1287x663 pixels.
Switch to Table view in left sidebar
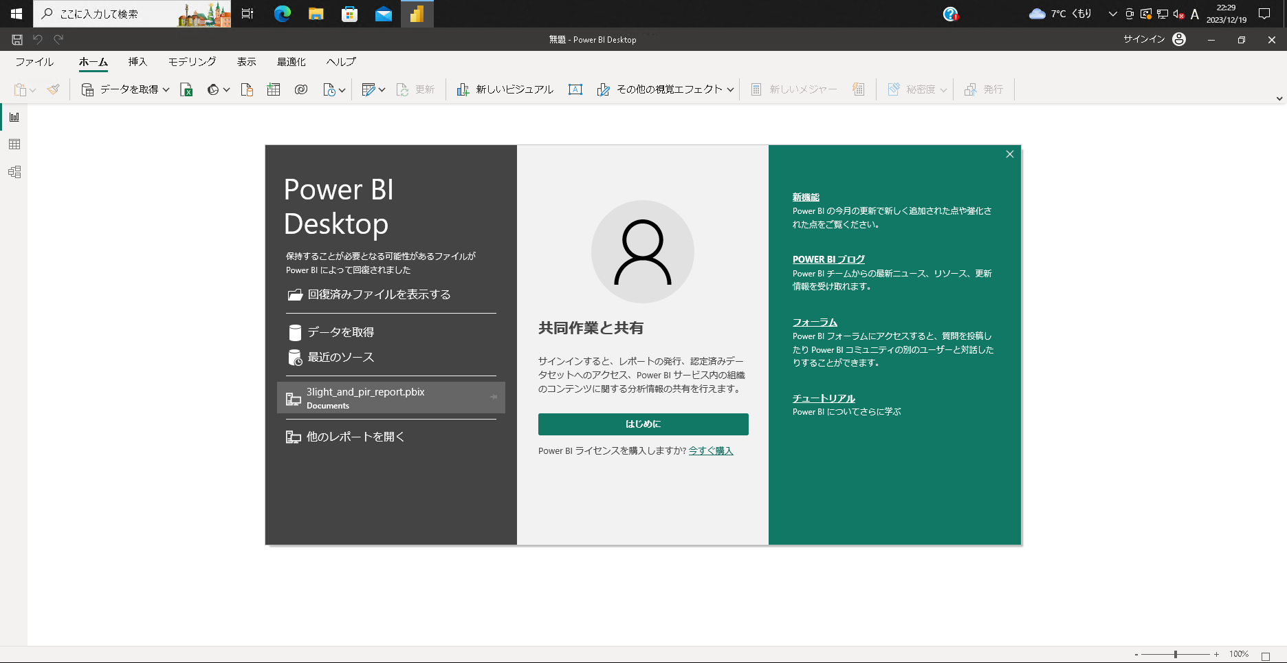14,144
